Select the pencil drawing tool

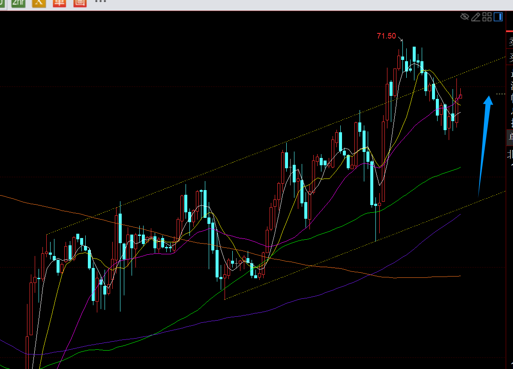(x=476, y=17)
